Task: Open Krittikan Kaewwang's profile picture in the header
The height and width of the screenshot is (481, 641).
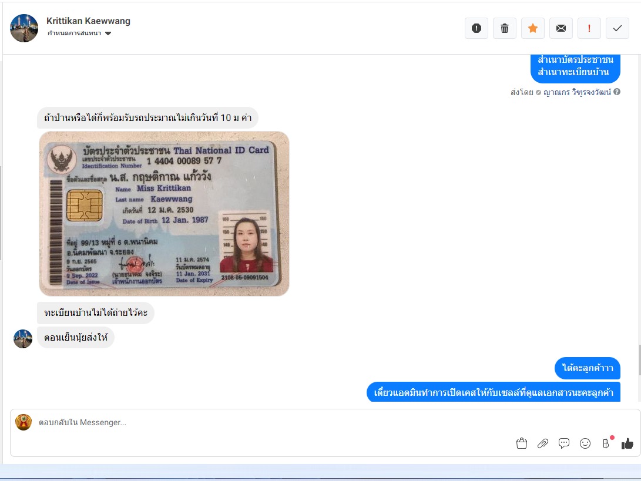Action: click(x=24, y=28)
